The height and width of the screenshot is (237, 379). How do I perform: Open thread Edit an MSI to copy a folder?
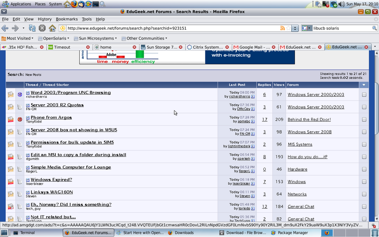pyautogui.click(x=78, y=155)
